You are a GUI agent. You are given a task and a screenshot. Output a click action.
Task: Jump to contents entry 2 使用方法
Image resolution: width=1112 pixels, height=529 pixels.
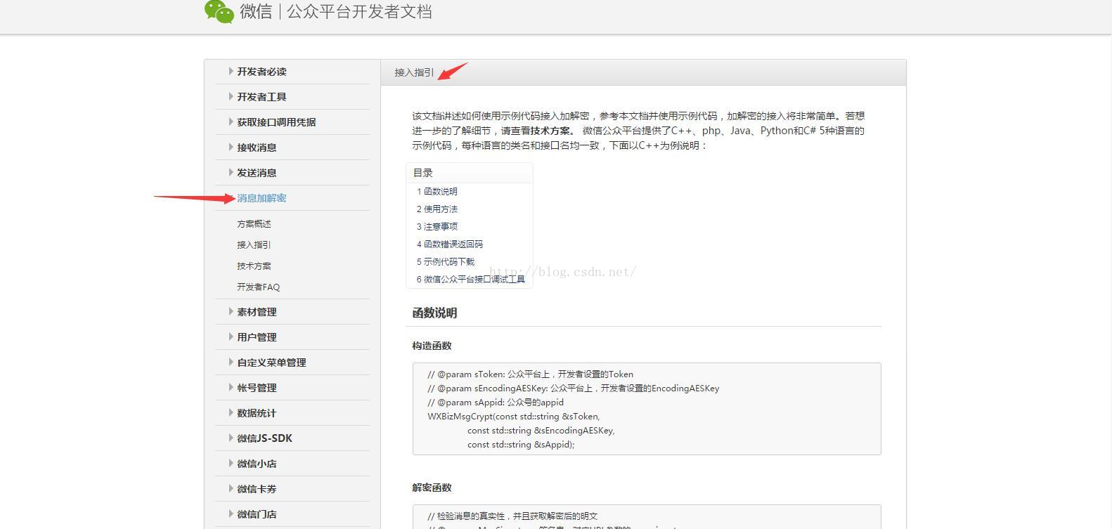point(437,209)
